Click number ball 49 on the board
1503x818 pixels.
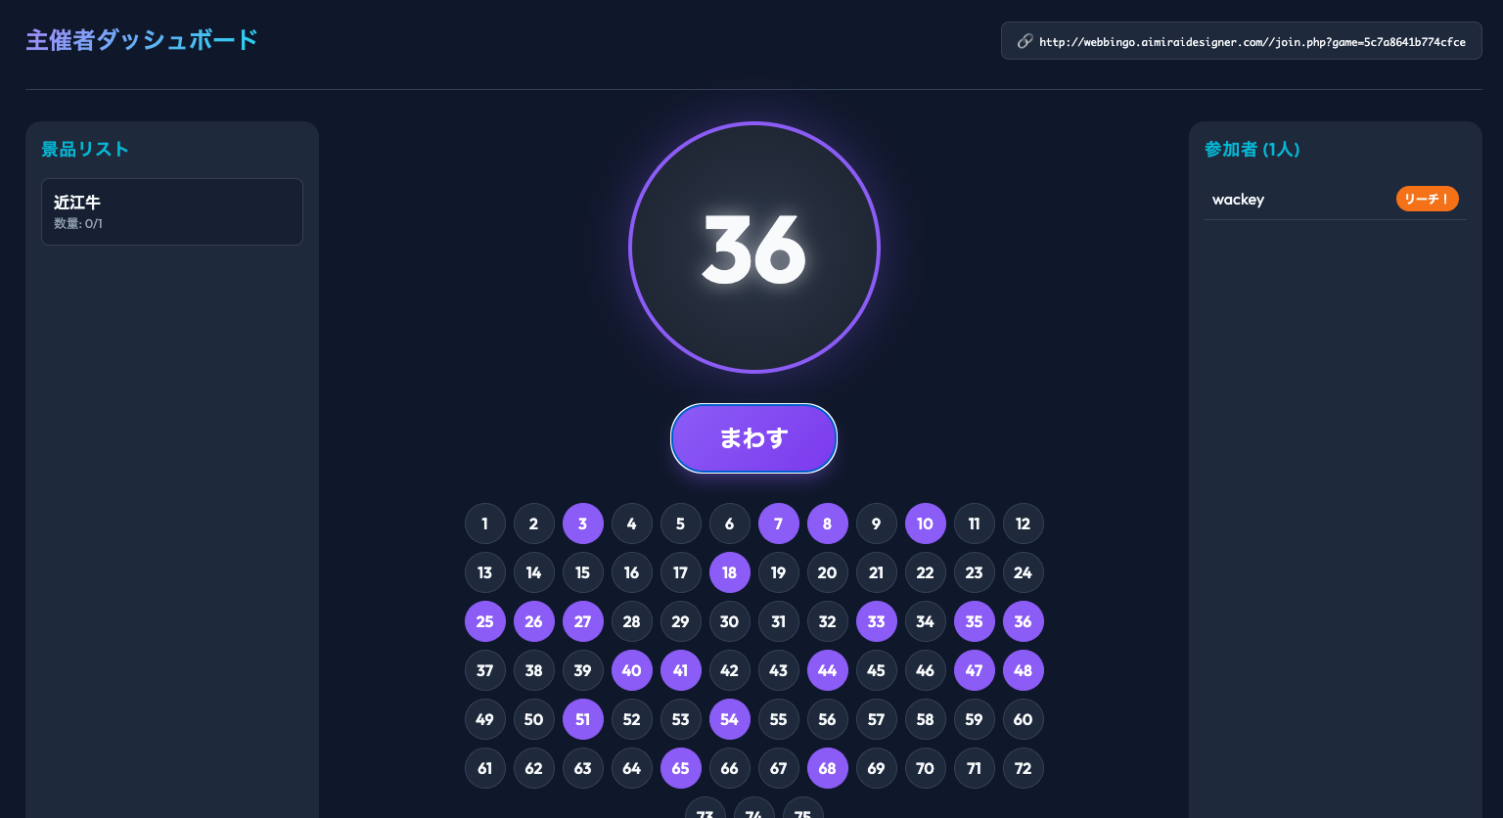(x=485, y=719)
